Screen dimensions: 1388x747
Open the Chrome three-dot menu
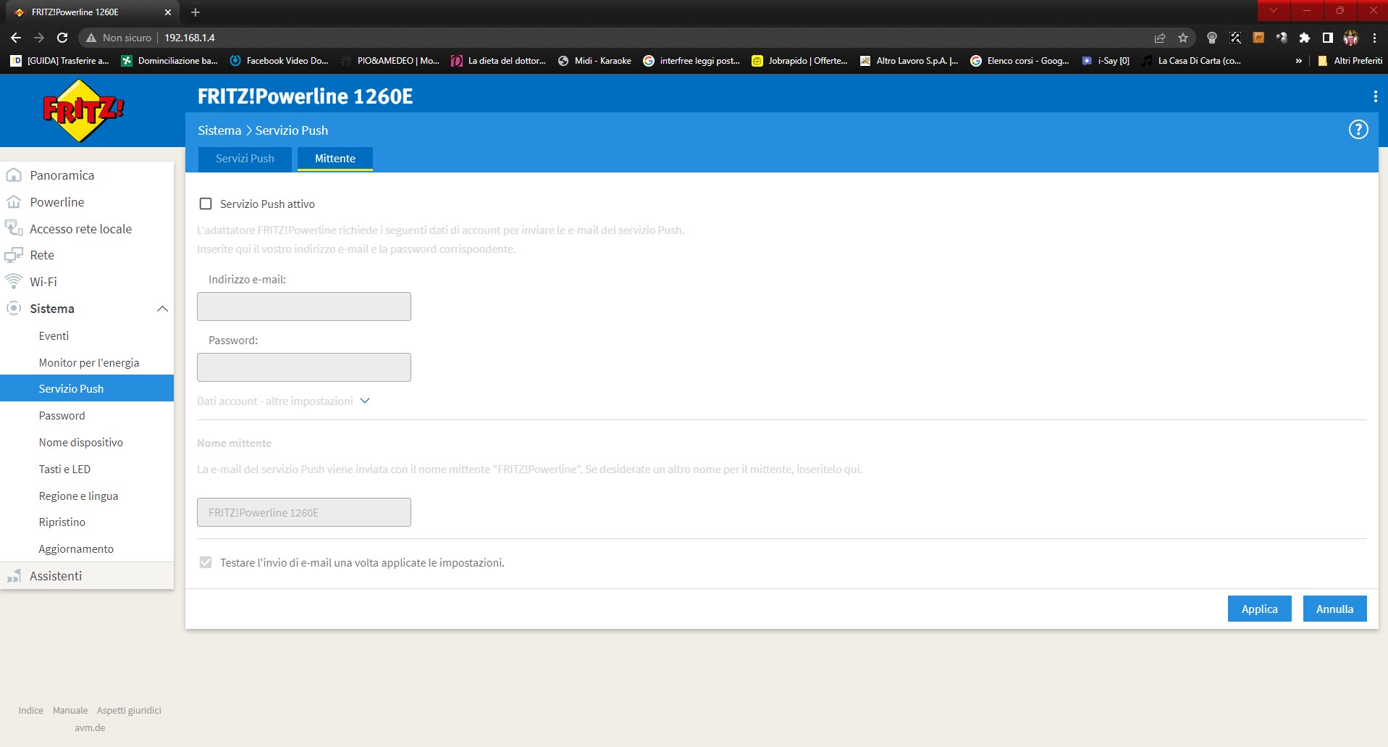click(1374, 38)
